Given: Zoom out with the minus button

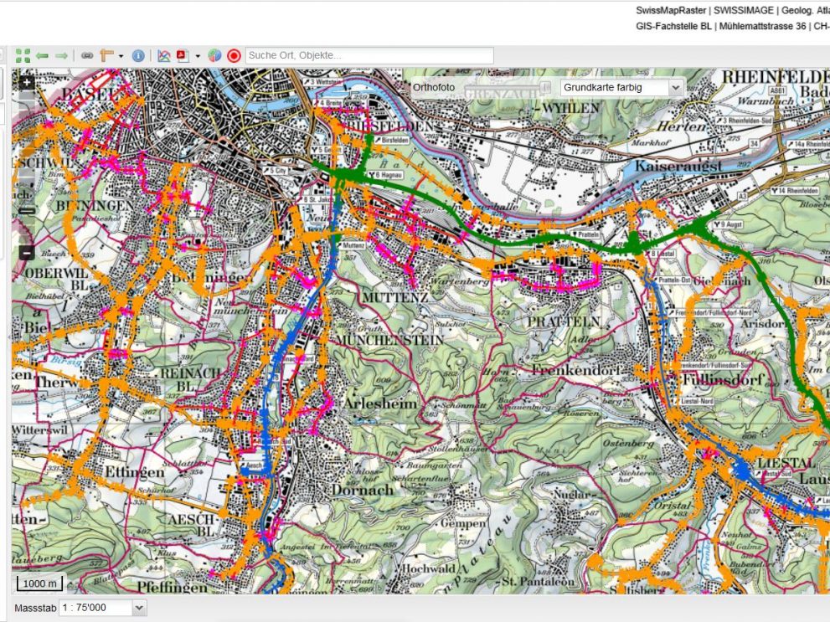Looking at the screenshot, I should coord(27,253).
